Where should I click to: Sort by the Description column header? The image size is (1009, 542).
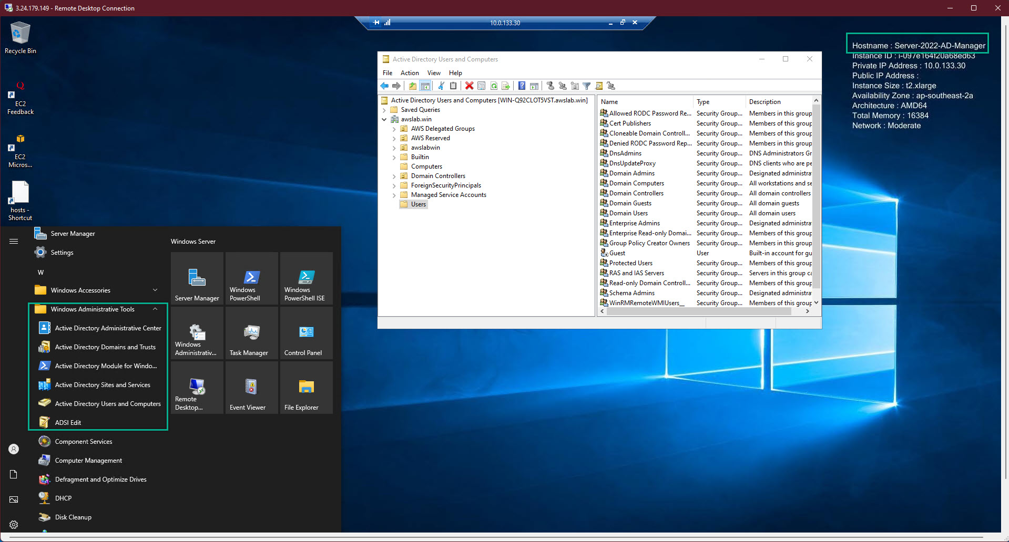[779, 102]
